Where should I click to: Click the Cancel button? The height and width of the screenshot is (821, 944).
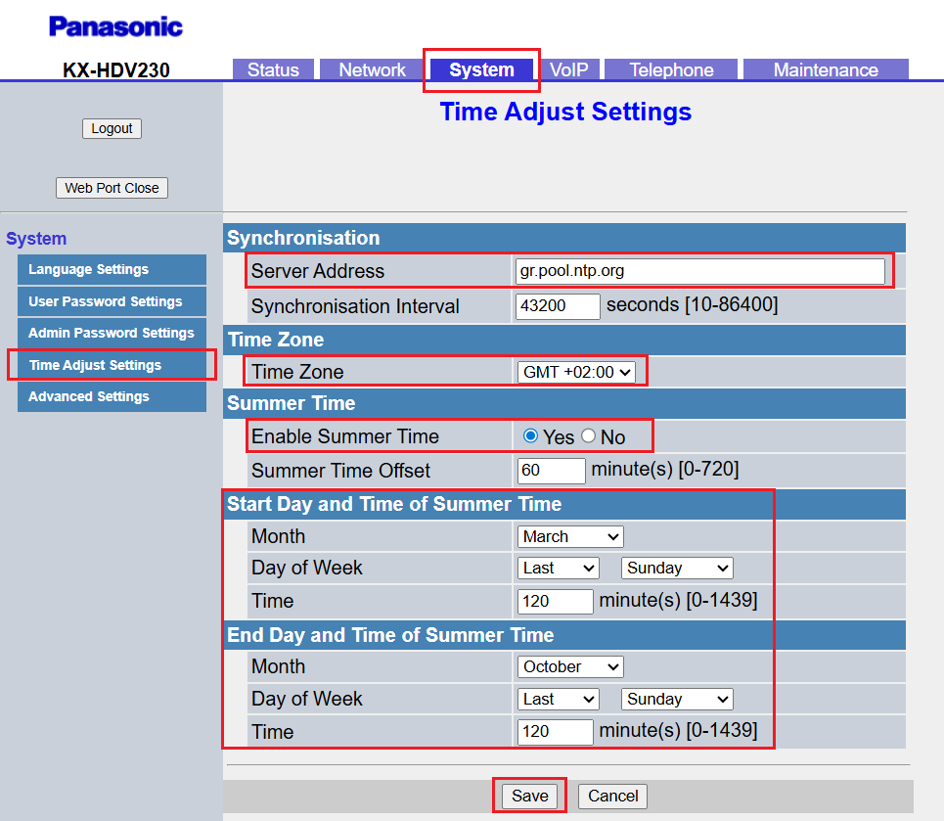612,796
